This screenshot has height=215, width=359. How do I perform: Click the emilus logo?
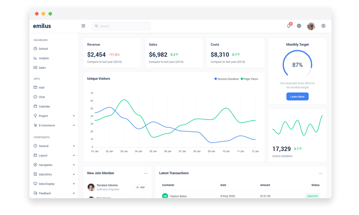click(x=42, y=26)
